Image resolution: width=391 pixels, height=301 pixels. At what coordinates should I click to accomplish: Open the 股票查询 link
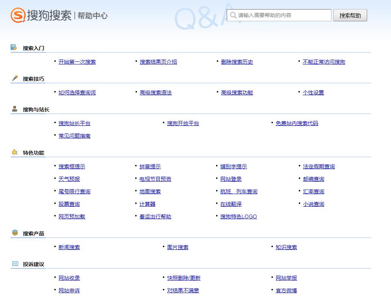(69, 204)
